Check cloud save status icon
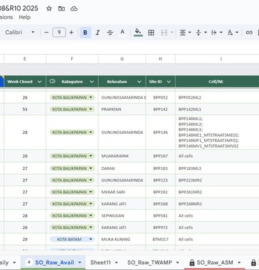 tap(74, 9)
